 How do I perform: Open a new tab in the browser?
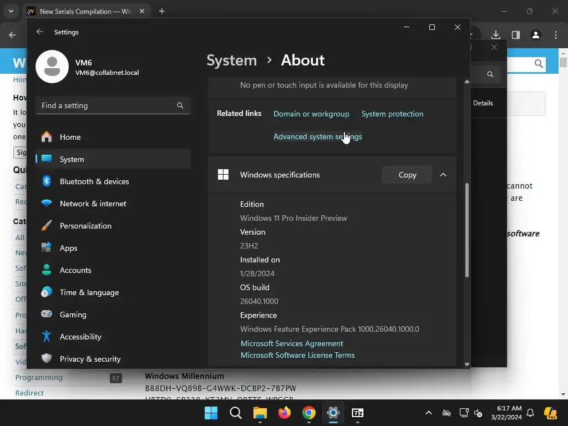tap(162, 11)
